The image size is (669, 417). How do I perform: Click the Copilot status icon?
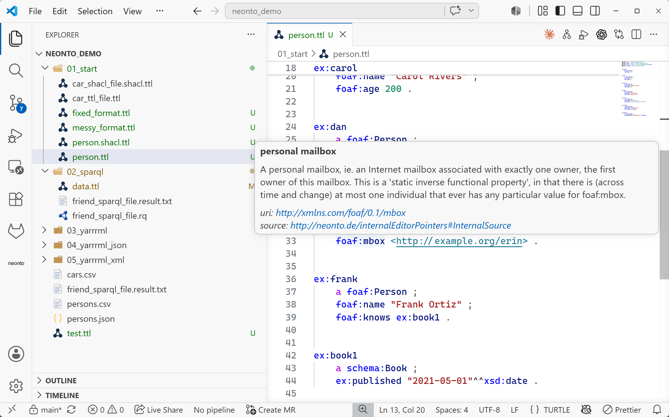point(586,410)
